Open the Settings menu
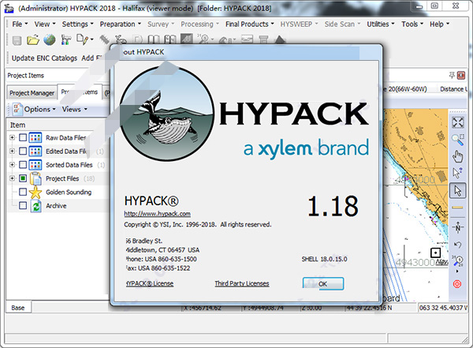Image resolution: width=473 pixels, height=348 pixels. (x=78, y=24)
